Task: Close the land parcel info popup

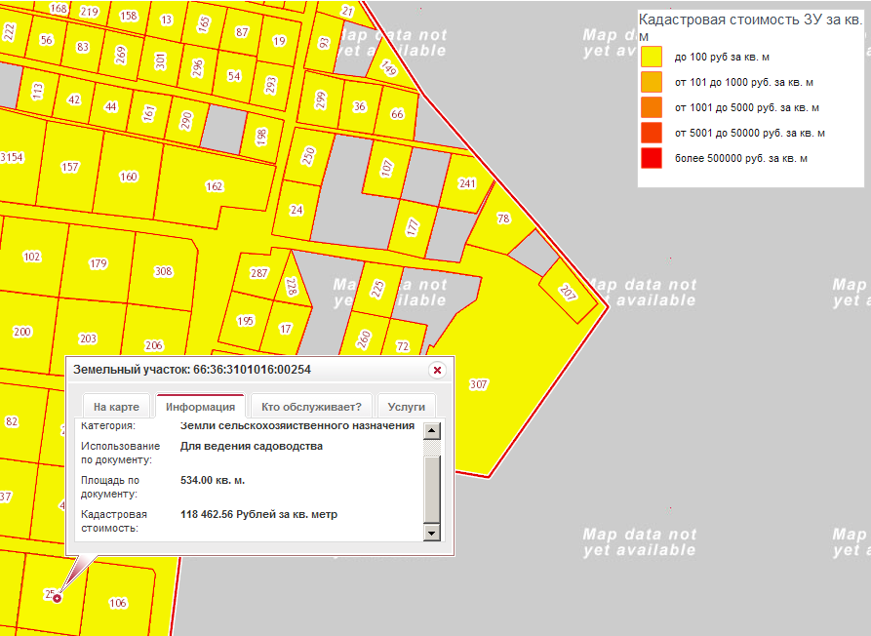Action: (x=437, y=370)
